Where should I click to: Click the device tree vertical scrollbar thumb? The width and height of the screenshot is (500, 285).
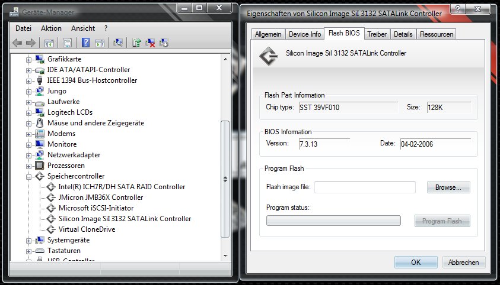[225, 179]
